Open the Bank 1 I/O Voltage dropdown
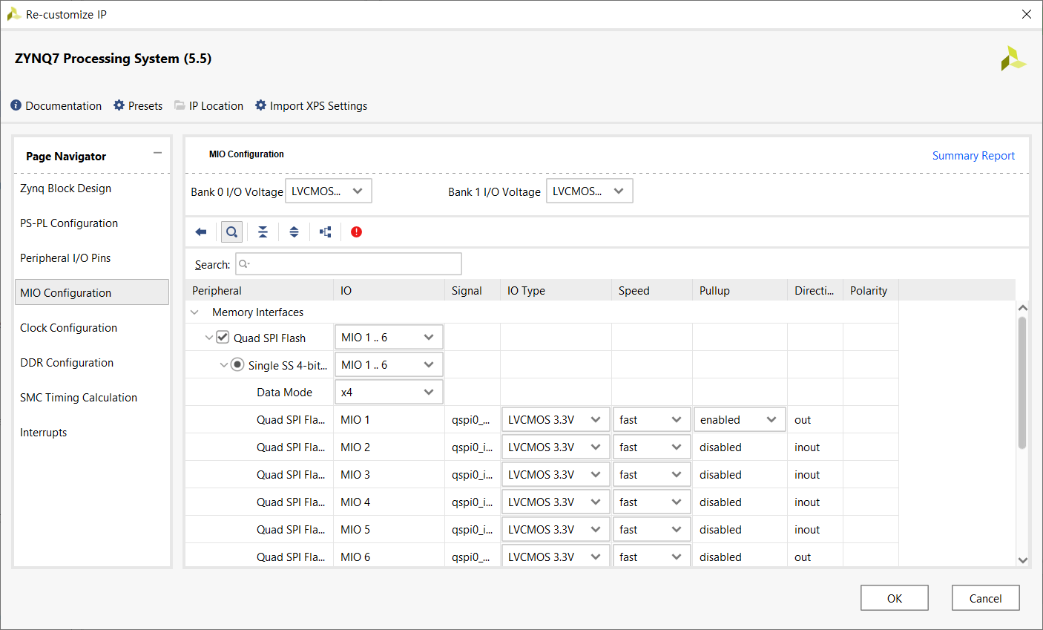1043x630 pixels. 590,191
